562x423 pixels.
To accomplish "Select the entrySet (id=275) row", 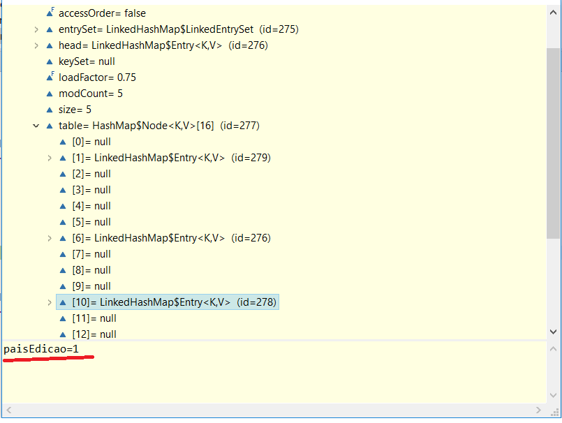I will click(x=179, y=29).
